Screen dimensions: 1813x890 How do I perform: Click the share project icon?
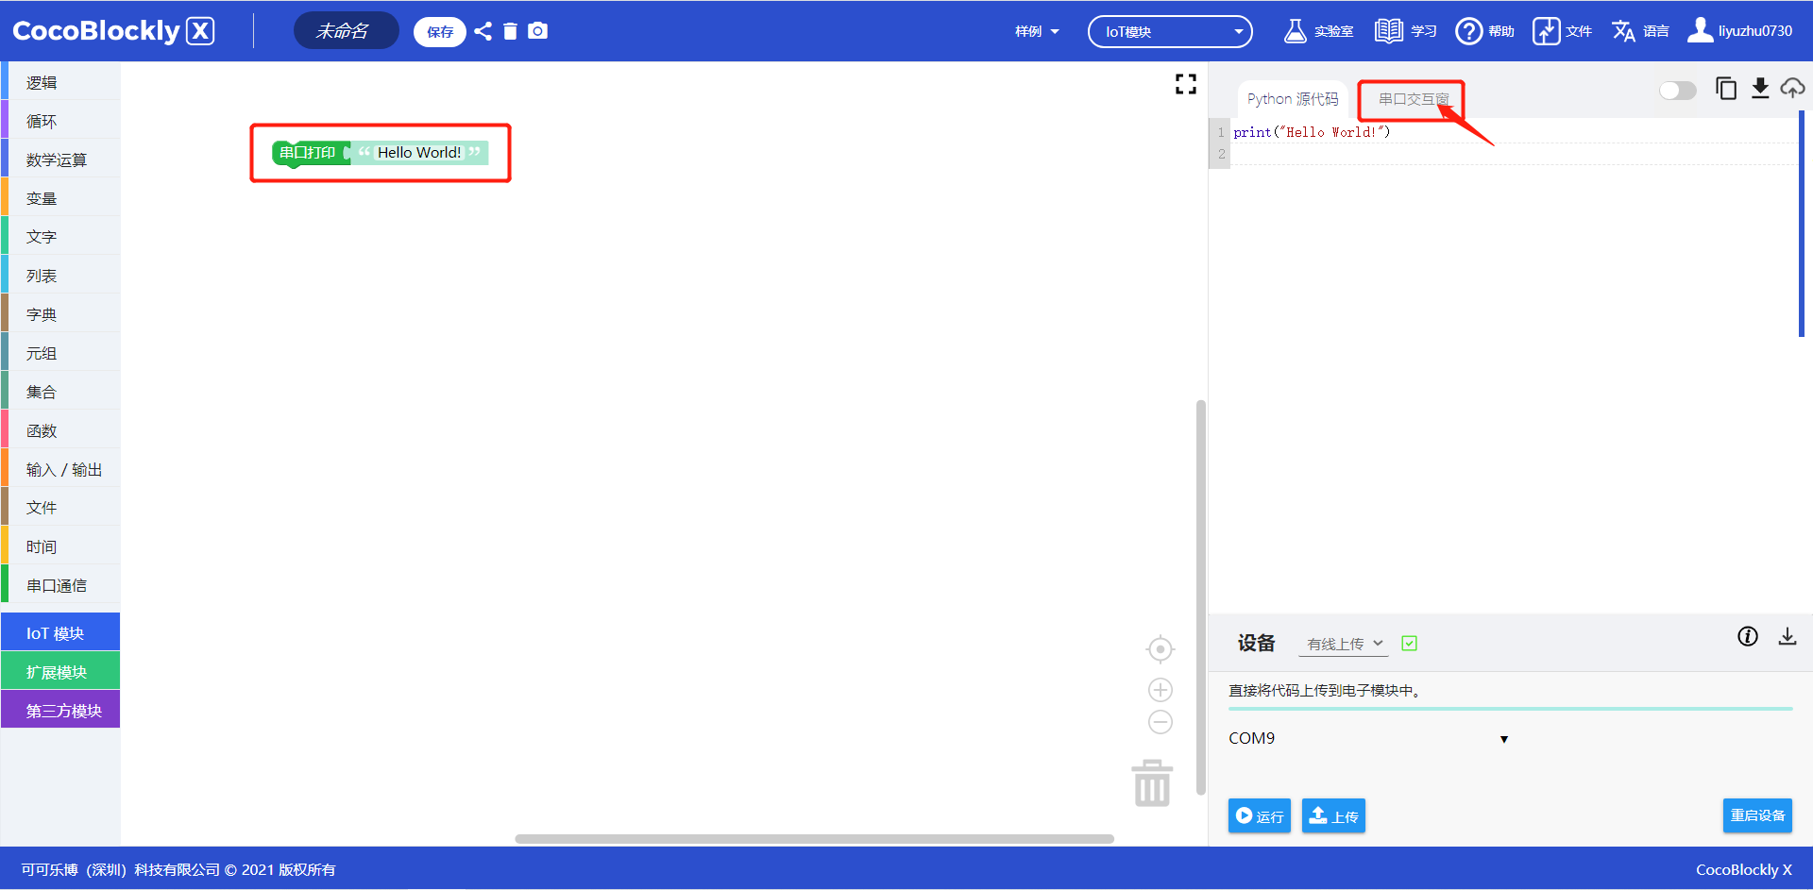(483, 31)
